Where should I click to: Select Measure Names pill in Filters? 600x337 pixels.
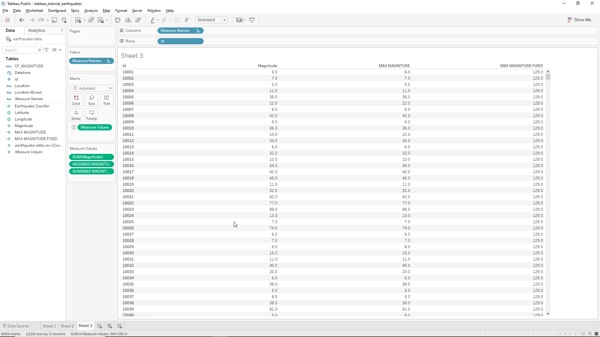[x=92, y=61]
